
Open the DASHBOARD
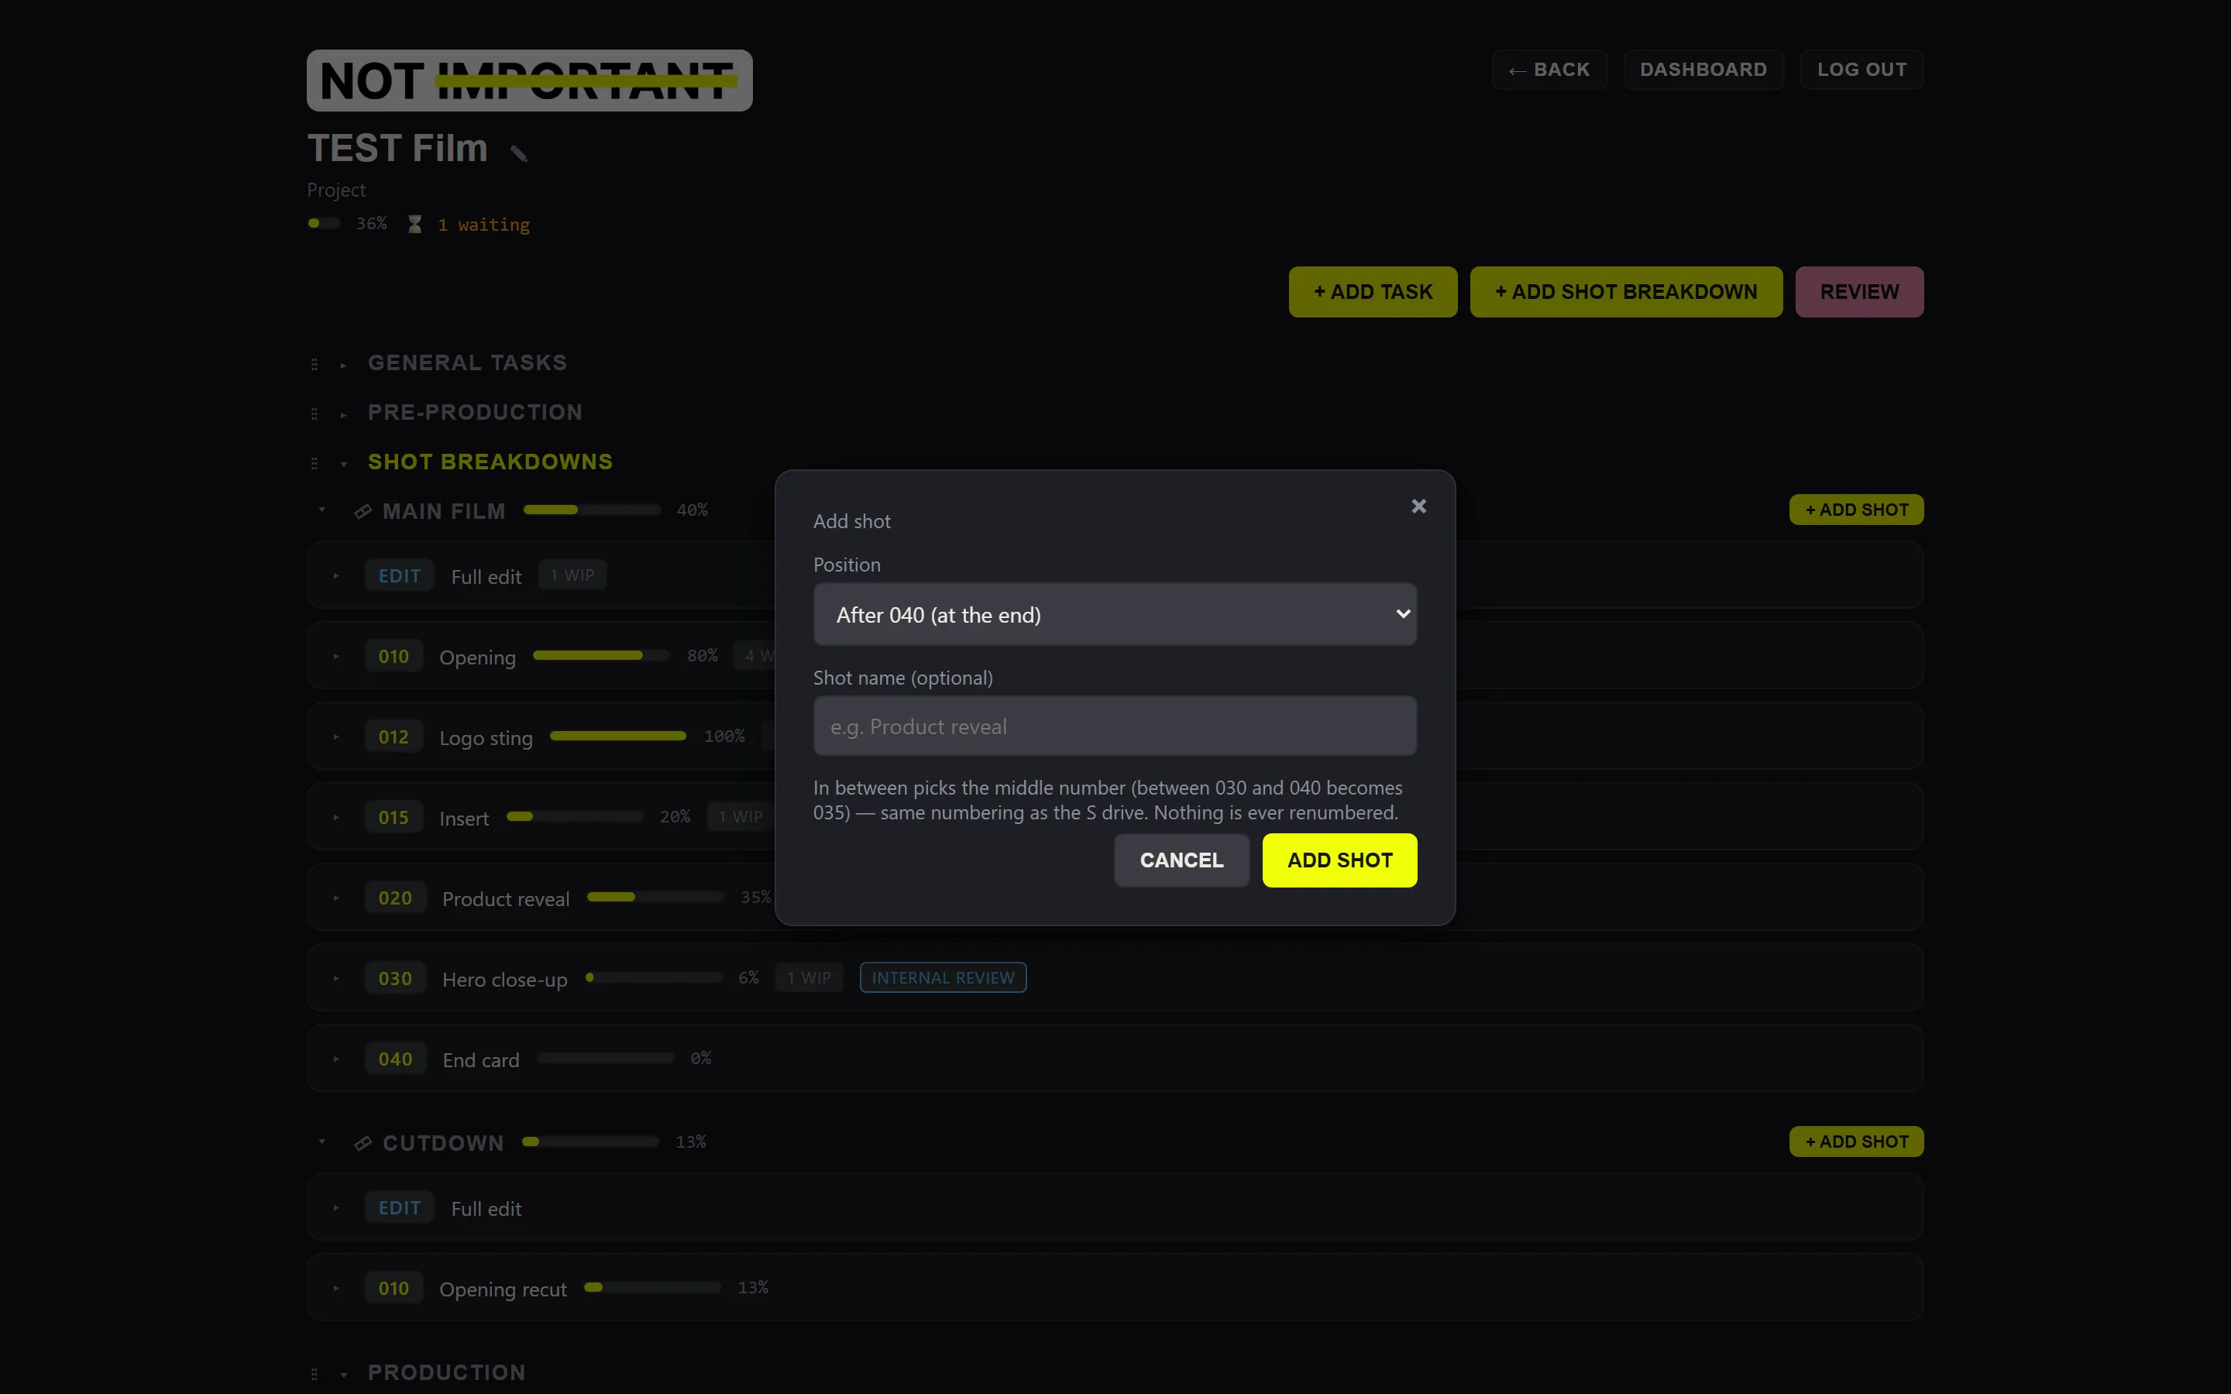tap(1703, 70)
